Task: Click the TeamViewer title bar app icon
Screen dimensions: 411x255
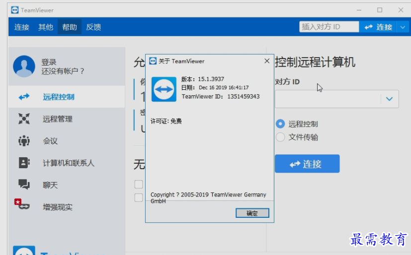Action: pyautogui.click(x=15, y=10)
